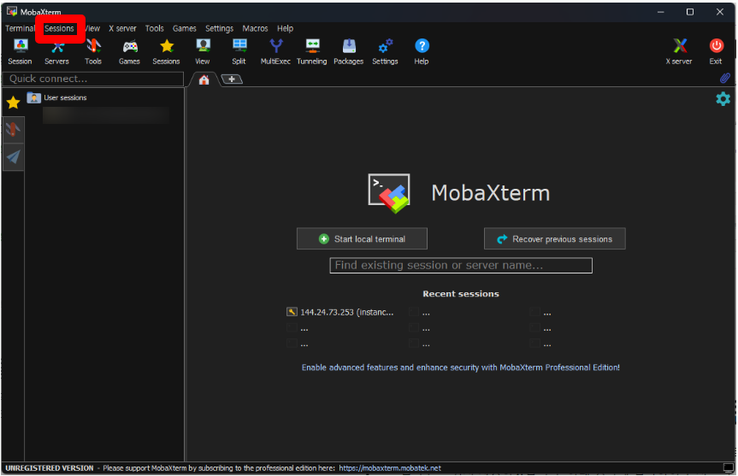
Task: Select the Swiss knife tools sidebar tab
Action: coord(13,129)
